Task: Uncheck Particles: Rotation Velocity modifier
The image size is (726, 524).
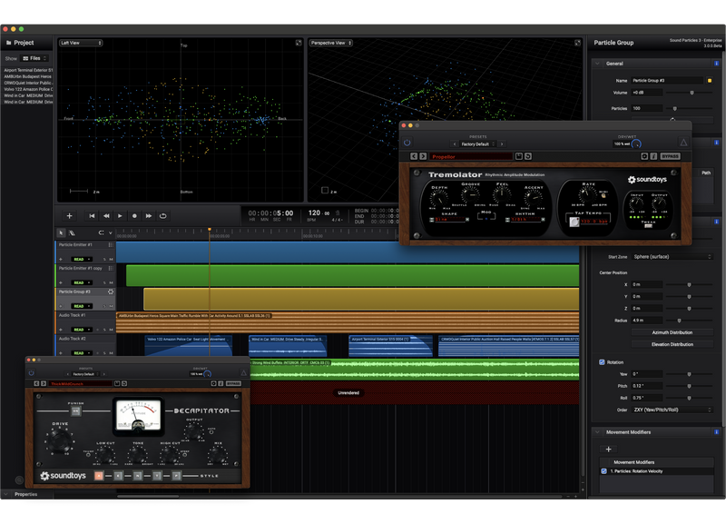Action: (604, 471)
